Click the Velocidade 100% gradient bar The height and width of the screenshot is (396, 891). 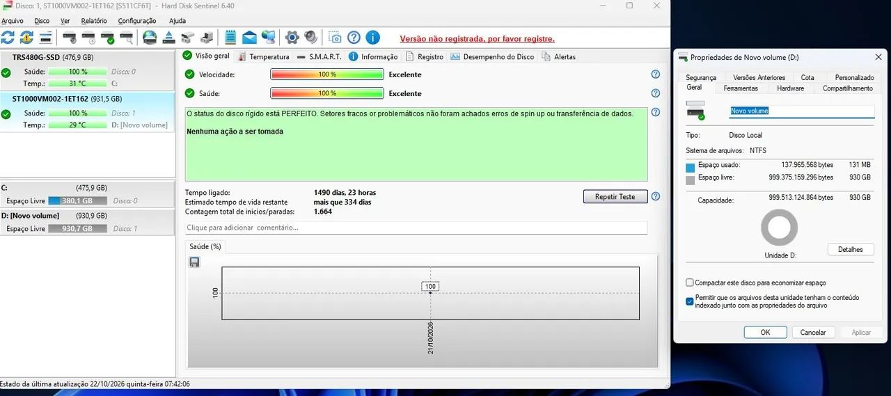[x=327, y=74]
